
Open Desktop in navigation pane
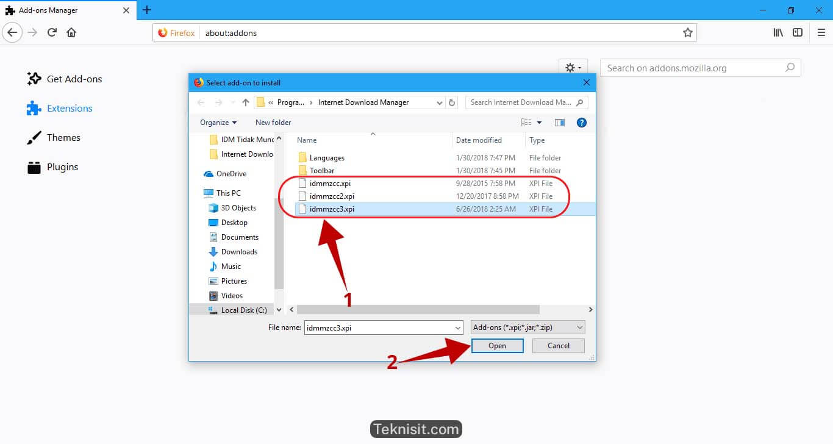tap(228, 223)
